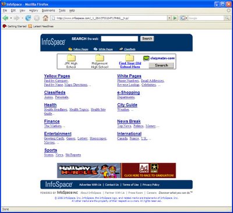
Task: Open the White Pages category heading link
Action: point(129,76)
